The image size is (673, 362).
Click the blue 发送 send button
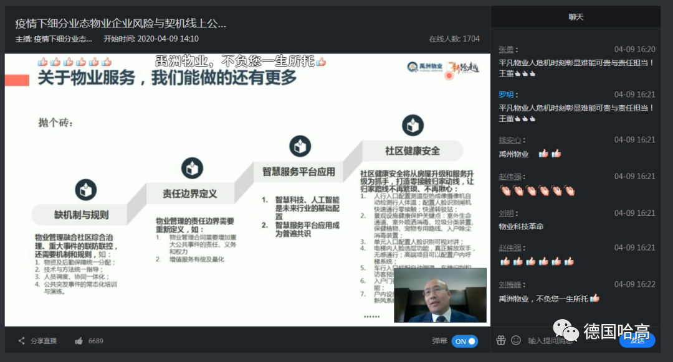point(637,341)
